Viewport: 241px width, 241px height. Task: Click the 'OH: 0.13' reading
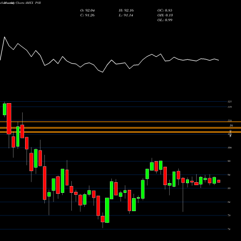tap(165, 15)
